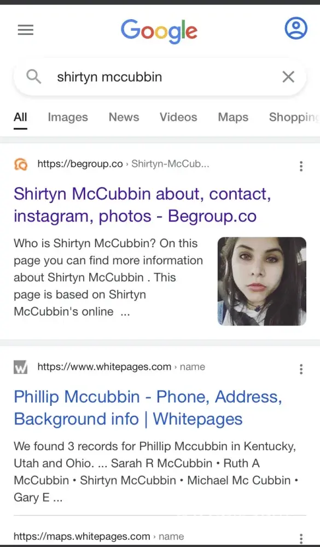Click the Whitepages favicon icon
Screen dimensions: 320x547
click(21, 367)
